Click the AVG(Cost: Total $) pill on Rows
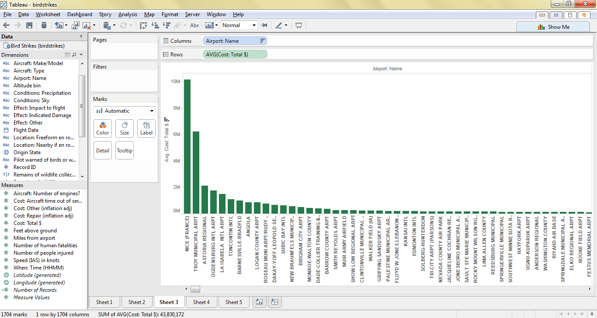The width and height of the screenshot is (597, 318). tap(235, 54)
